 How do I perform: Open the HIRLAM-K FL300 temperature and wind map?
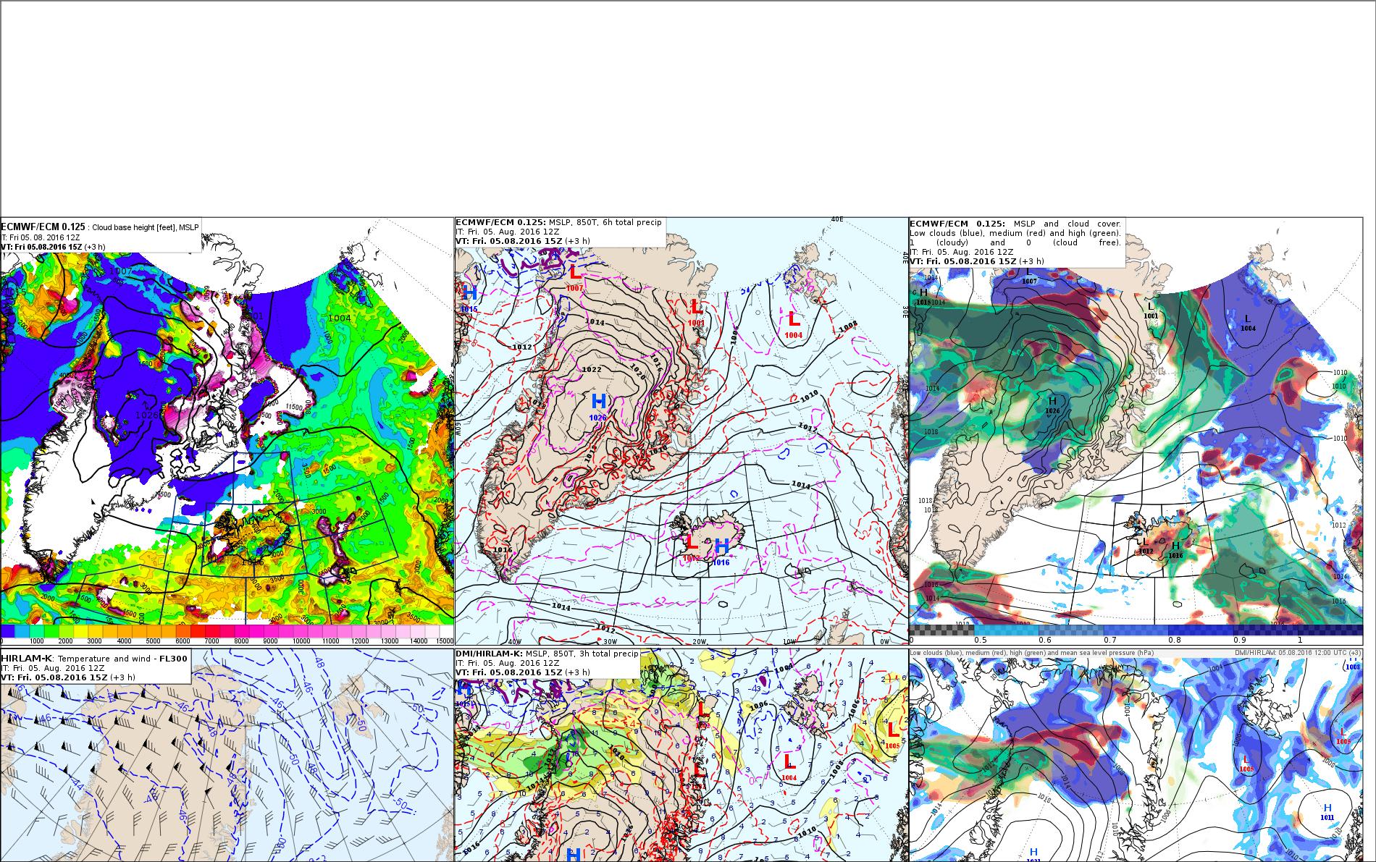click(x=227, y=755)
